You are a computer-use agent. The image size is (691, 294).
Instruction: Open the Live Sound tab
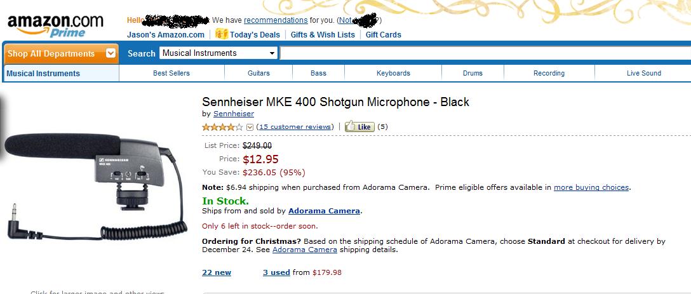point(643,73)
